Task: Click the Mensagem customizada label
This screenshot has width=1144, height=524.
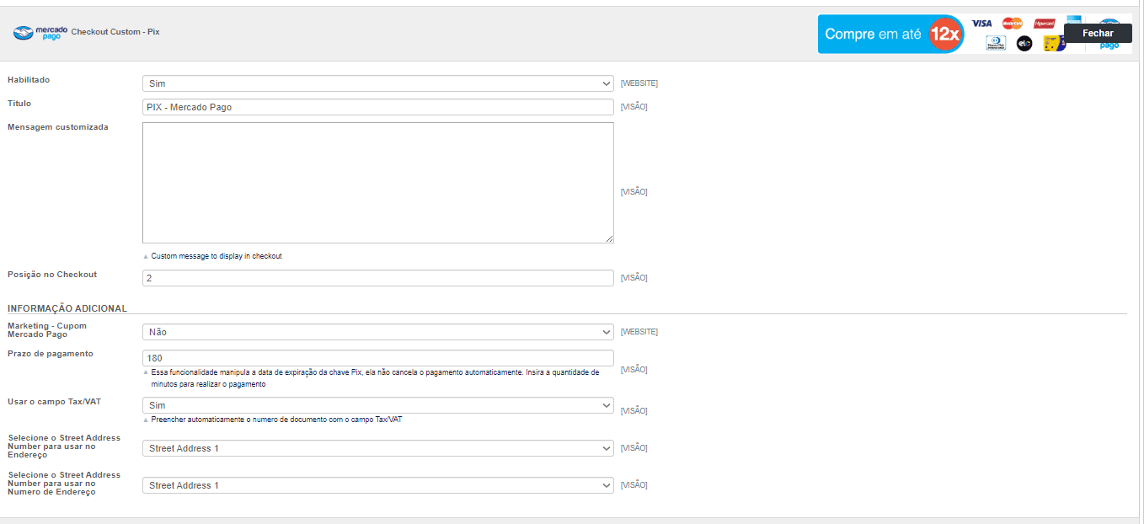Action: tap(58, 127)
